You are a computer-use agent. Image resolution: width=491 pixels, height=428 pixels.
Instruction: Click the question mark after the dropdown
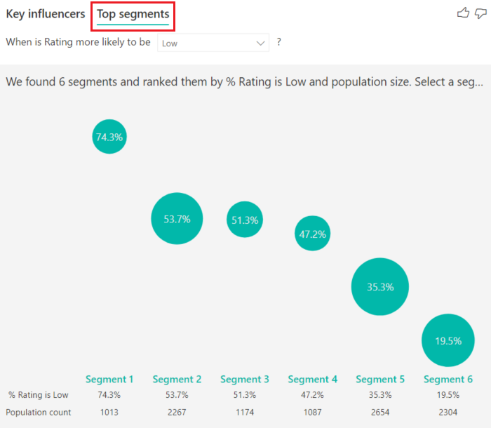pos(279,42)
